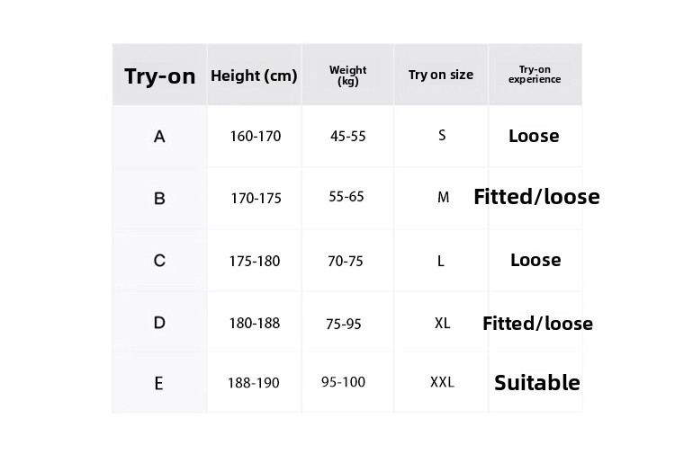
Task: Select row label C
Action: point(159,261)
